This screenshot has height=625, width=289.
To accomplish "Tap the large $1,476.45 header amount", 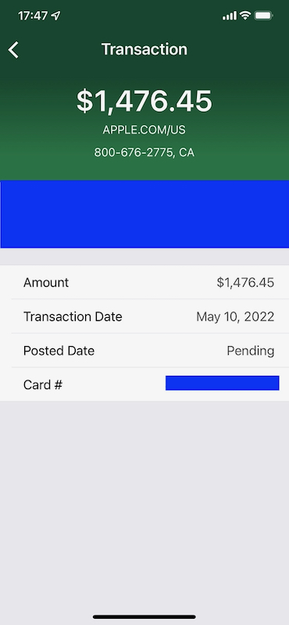I will 144,101.
